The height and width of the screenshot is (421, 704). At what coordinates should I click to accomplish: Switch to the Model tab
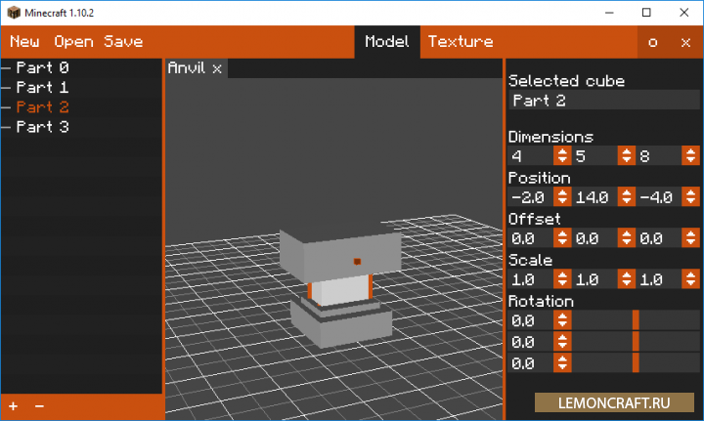coord(387,42)
